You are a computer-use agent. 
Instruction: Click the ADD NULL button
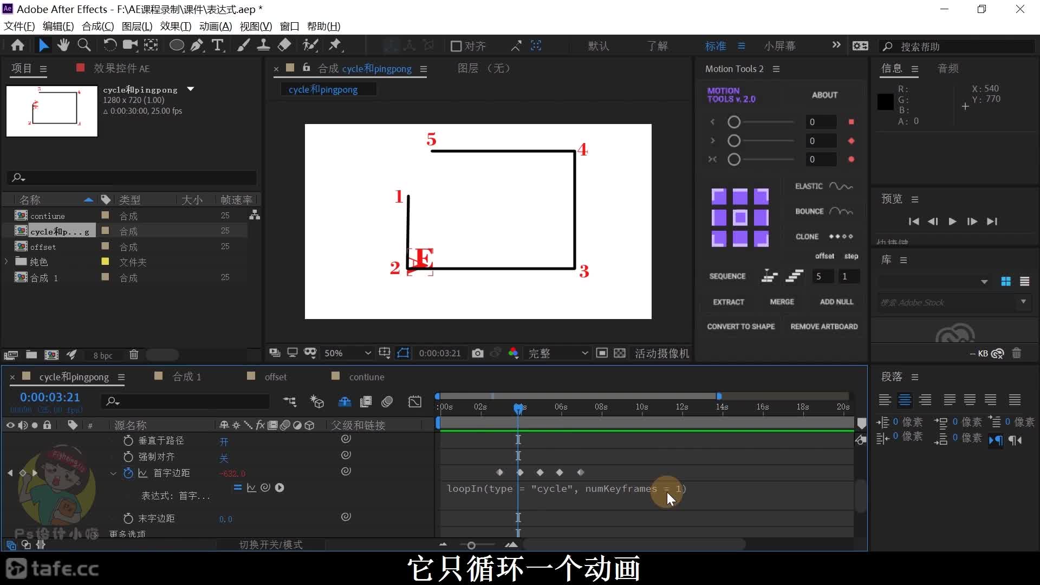836,302
